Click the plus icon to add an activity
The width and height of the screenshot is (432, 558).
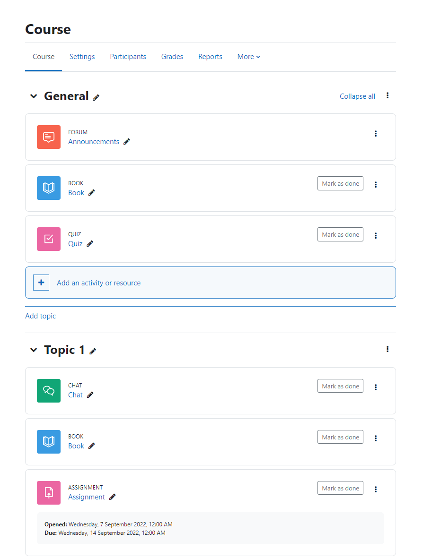coord(41,282)
